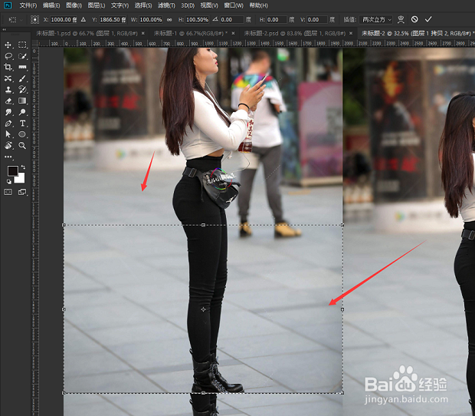Switch to 未标题-2.psd @ 83.8% document tab
475x416 pixels.
(294, 33)
